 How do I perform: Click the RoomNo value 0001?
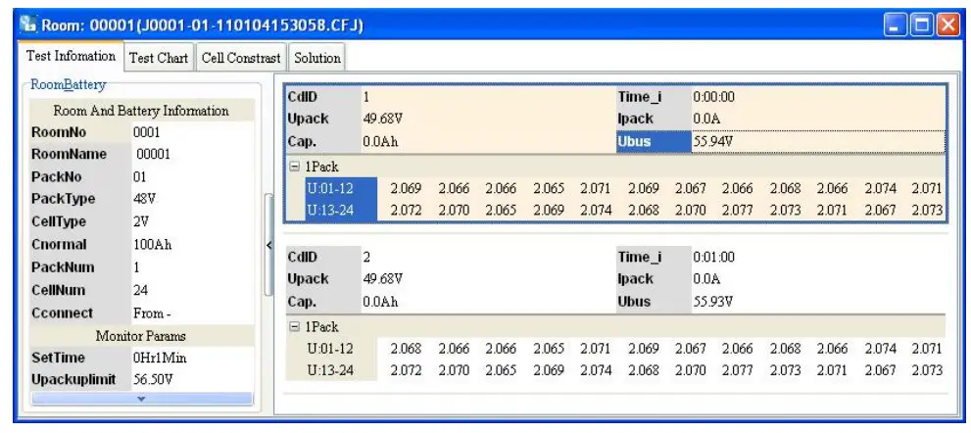(x=146, y=132)
